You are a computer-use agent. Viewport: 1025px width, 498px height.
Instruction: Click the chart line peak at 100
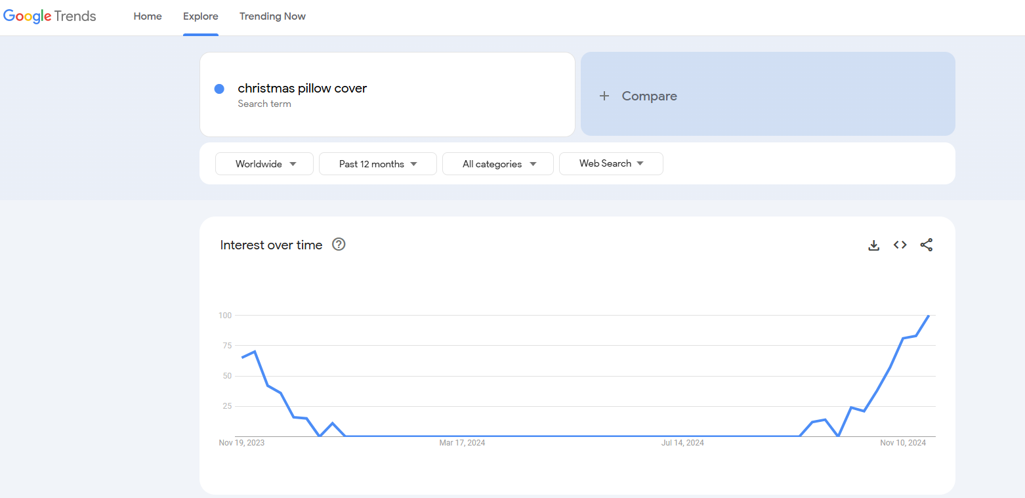tap(929, 316)
